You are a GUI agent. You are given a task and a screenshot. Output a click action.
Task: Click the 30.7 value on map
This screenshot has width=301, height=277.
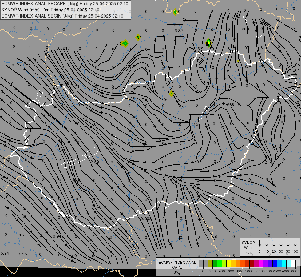pos(179,30)
